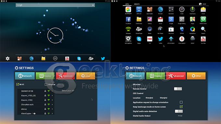
Task: Expand the Xiaomi_1F83 network chevron
Action: coord(52,100)
